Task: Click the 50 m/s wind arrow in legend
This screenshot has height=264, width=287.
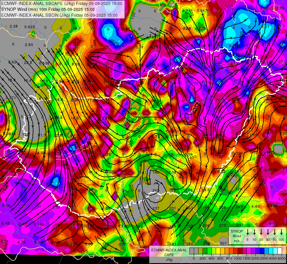Action: click(x=275, y=232)
